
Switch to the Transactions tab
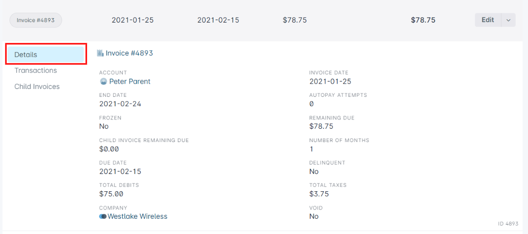35,70
